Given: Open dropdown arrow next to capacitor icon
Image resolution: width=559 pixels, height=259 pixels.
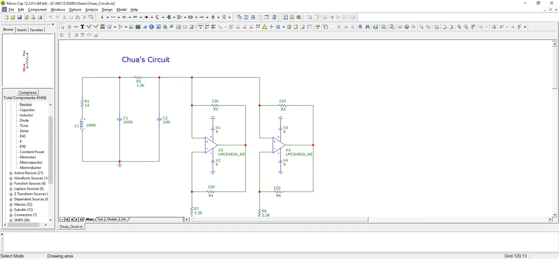Looking at the screenshot, I should [130, 17].
